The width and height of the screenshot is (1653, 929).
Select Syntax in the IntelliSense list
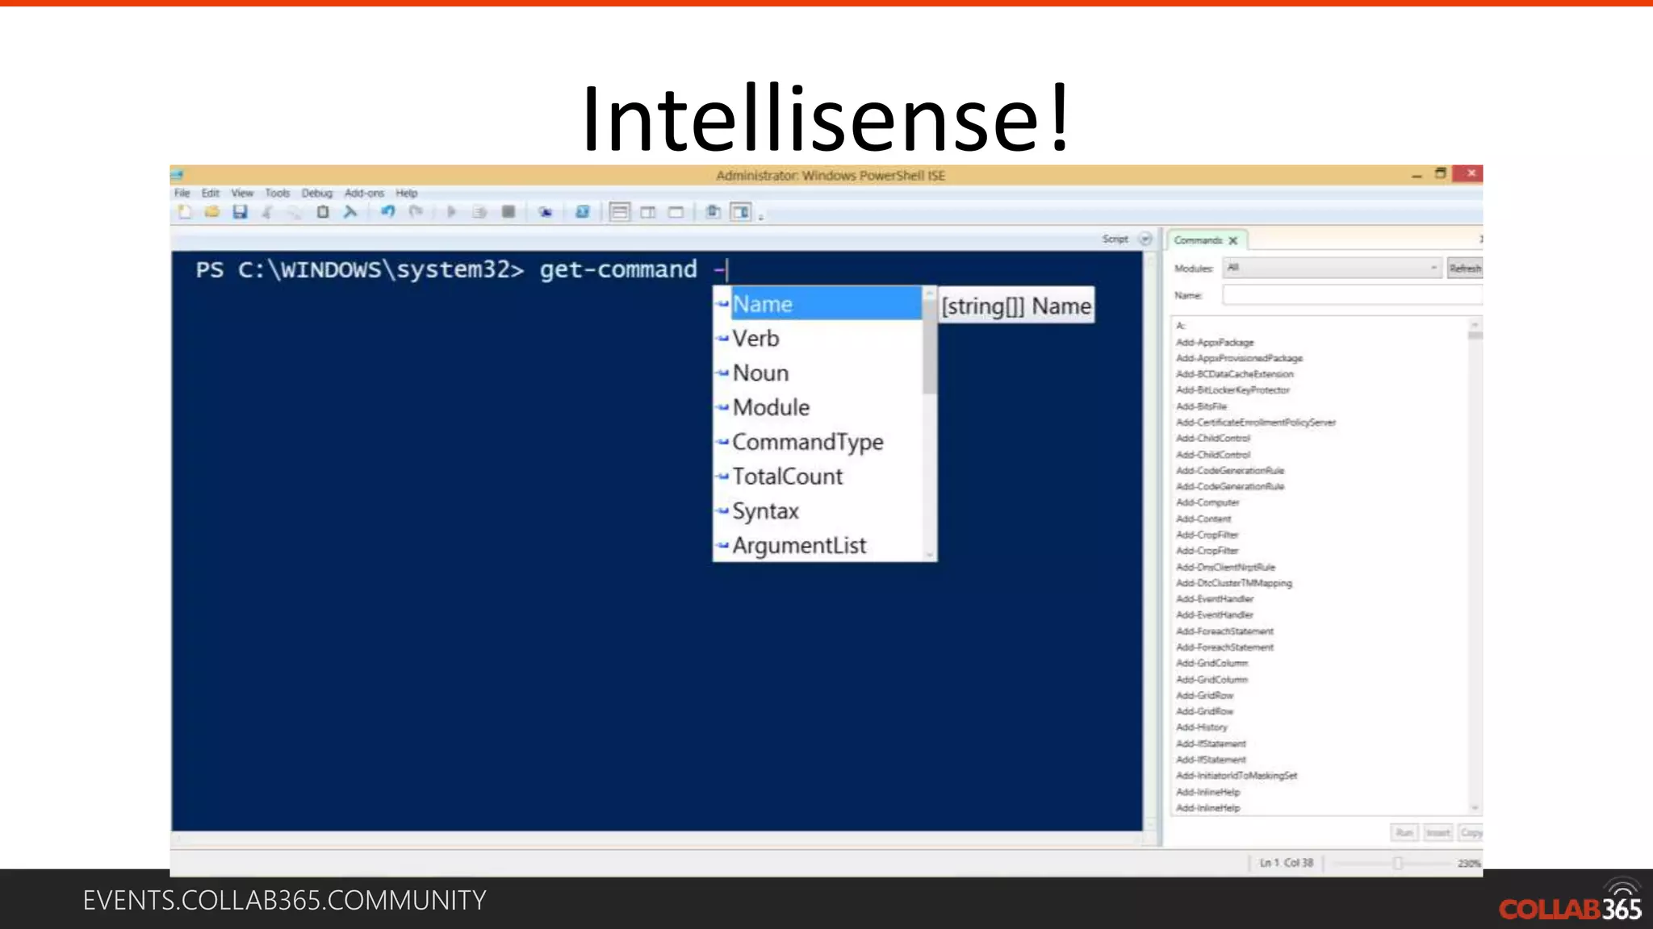tap(818, 511)
